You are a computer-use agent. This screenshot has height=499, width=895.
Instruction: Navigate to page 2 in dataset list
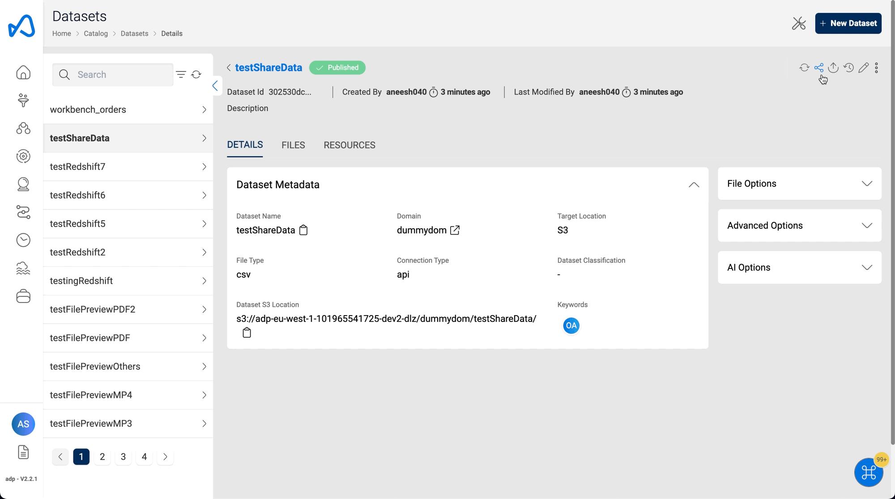[102, 456]
